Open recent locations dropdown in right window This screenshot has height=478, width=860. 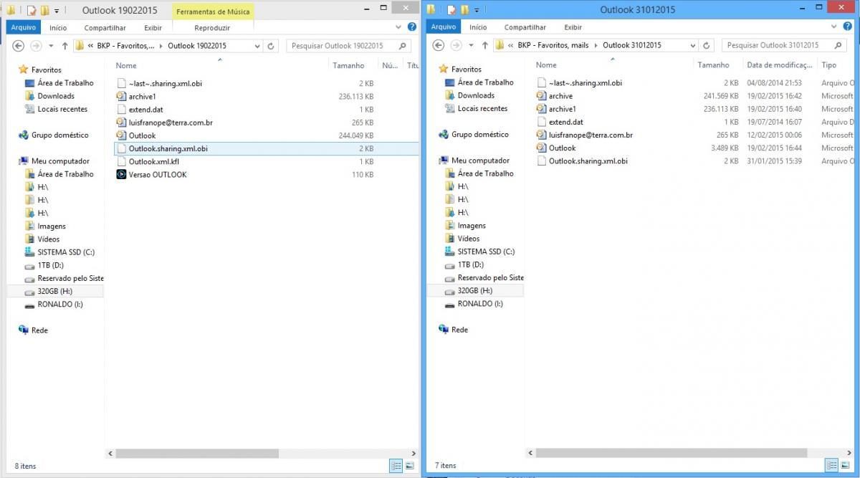click(x=471, y=45)
